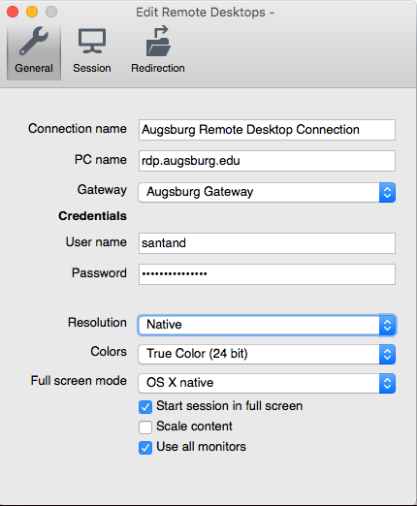The height and width of the screenshot is (506, 417).
Task: Click the PC name field
Action: (267, 161)
